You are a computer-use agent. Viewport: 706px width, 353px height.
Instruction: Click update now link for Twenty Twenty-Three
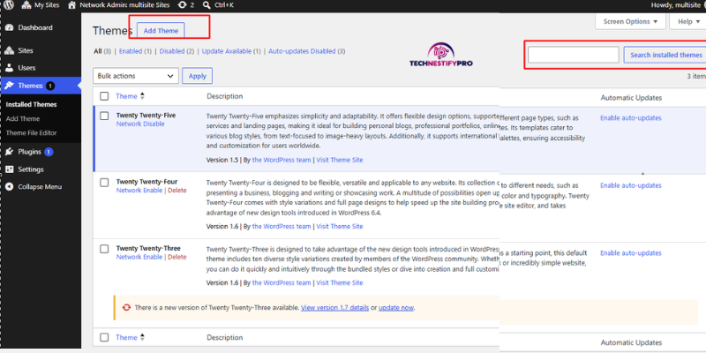tap(395, 308)
